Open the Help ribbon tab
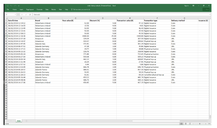Screen dimensions: 217x128 [x=66, y=9]
